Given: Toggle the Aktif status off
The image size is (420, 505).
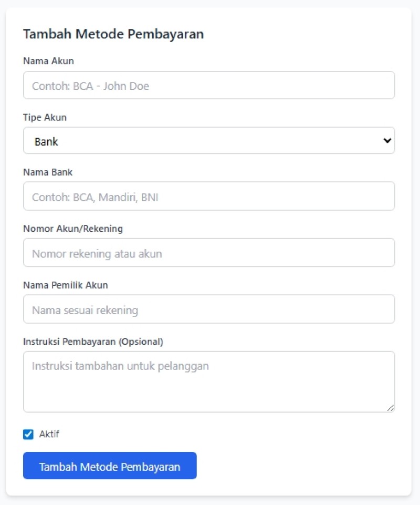Looking at the screenshot, I should (27, 434).
